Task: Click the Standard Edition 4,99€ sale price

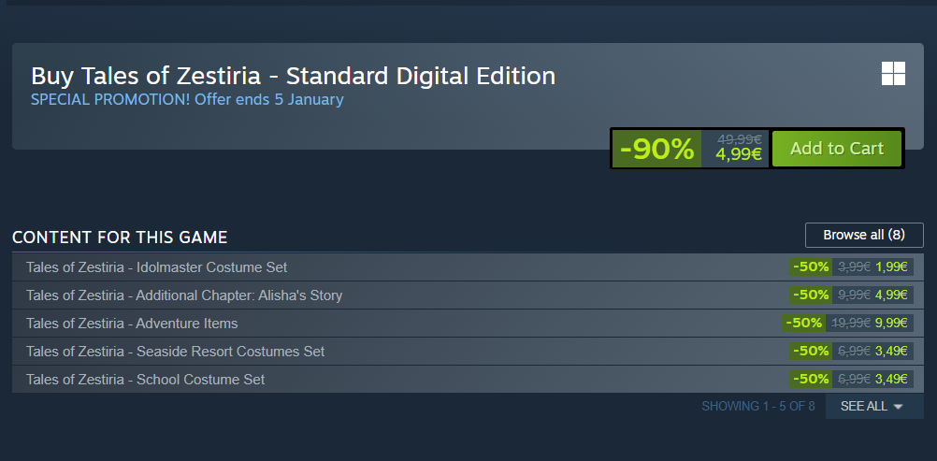Action: click(x=739, y=155)
